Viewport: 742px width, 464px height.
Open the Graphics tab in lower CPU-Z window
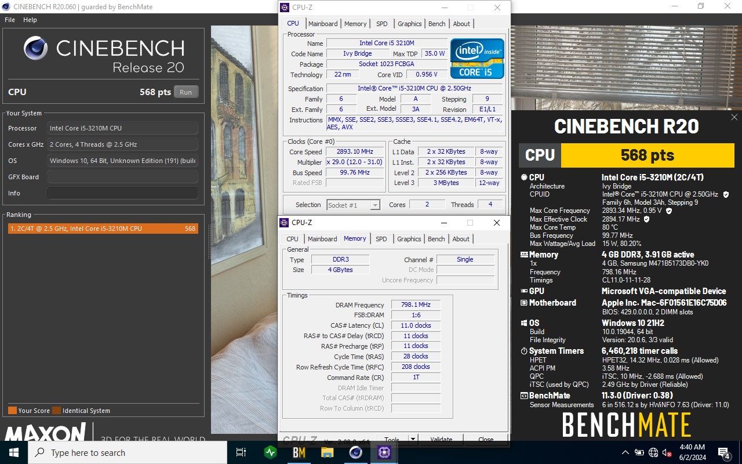[x=409, y=239]
